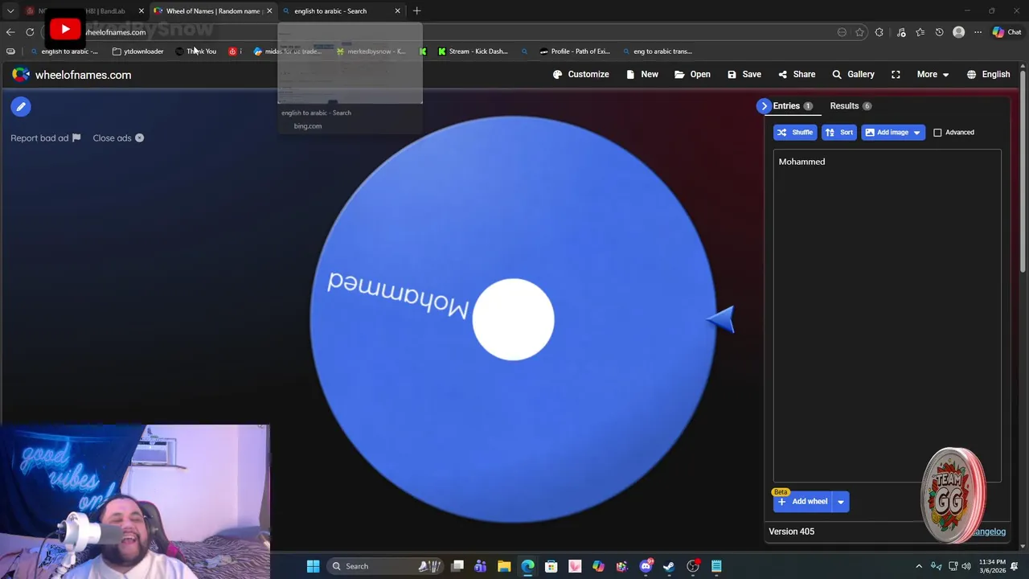Click Add image button
Screen dimensions: 1029x579
tap(886, 132)
